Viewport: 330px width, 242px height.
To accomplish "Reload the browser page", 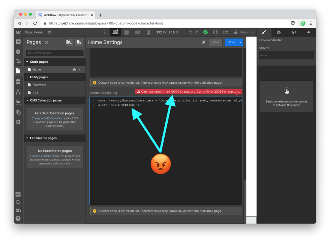I will 35,23.
